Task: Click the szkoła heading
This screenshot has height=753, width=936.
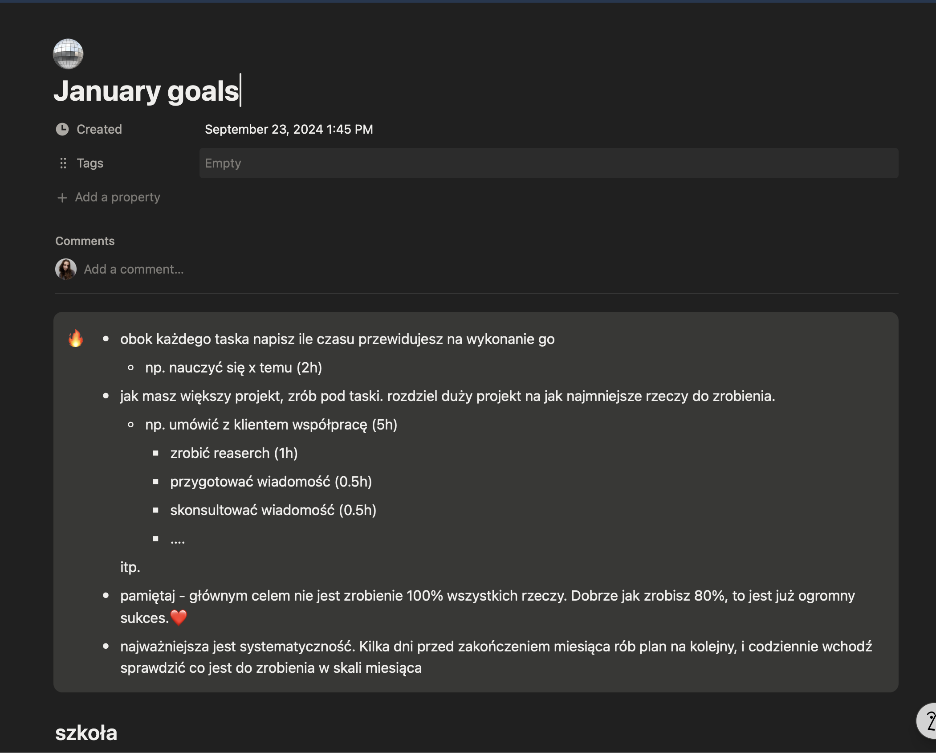Action: tap(86, 733)
